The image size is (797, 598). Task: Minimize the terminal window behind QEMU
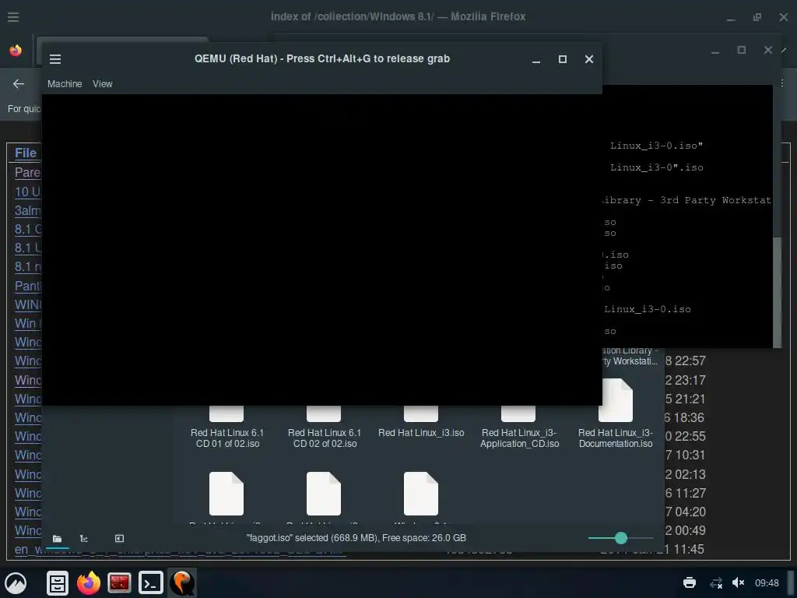tap(715, 51)
